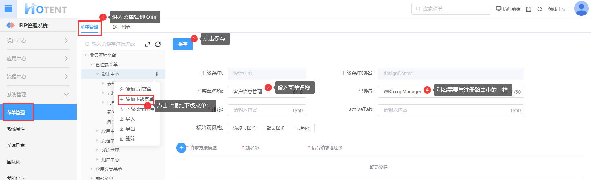Click the HOTENT logo
591x180 pixels.
coord(46,9)
